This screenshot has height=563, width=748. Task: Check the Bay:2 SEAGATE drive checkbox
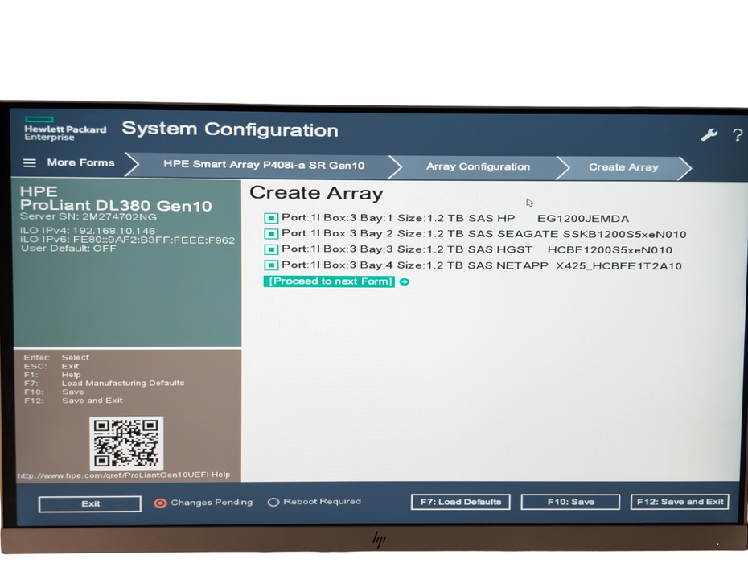[270, 234]
